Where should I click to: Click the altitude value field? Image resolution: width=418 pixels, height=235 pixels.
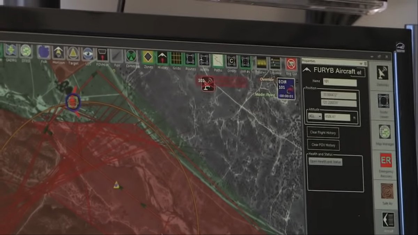click(x=337, y=117)
